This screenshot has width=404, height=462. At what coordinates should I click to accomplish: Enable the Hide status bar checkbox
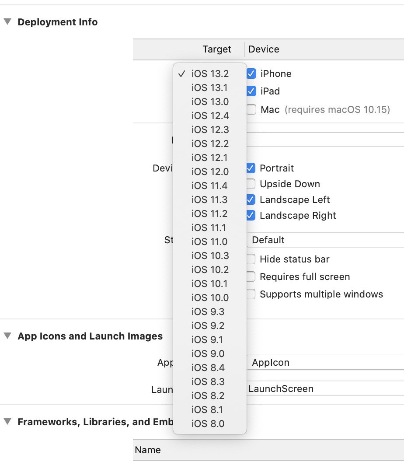[x=251, y=259]
